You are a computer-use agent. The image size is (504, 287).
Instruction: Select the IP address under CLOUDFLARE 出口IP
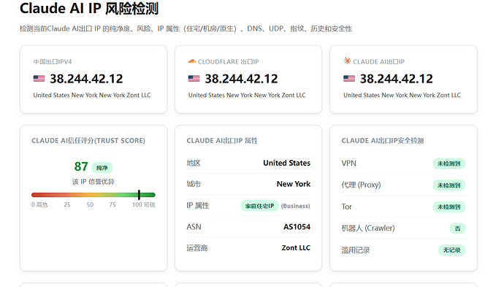coord(241,79)
